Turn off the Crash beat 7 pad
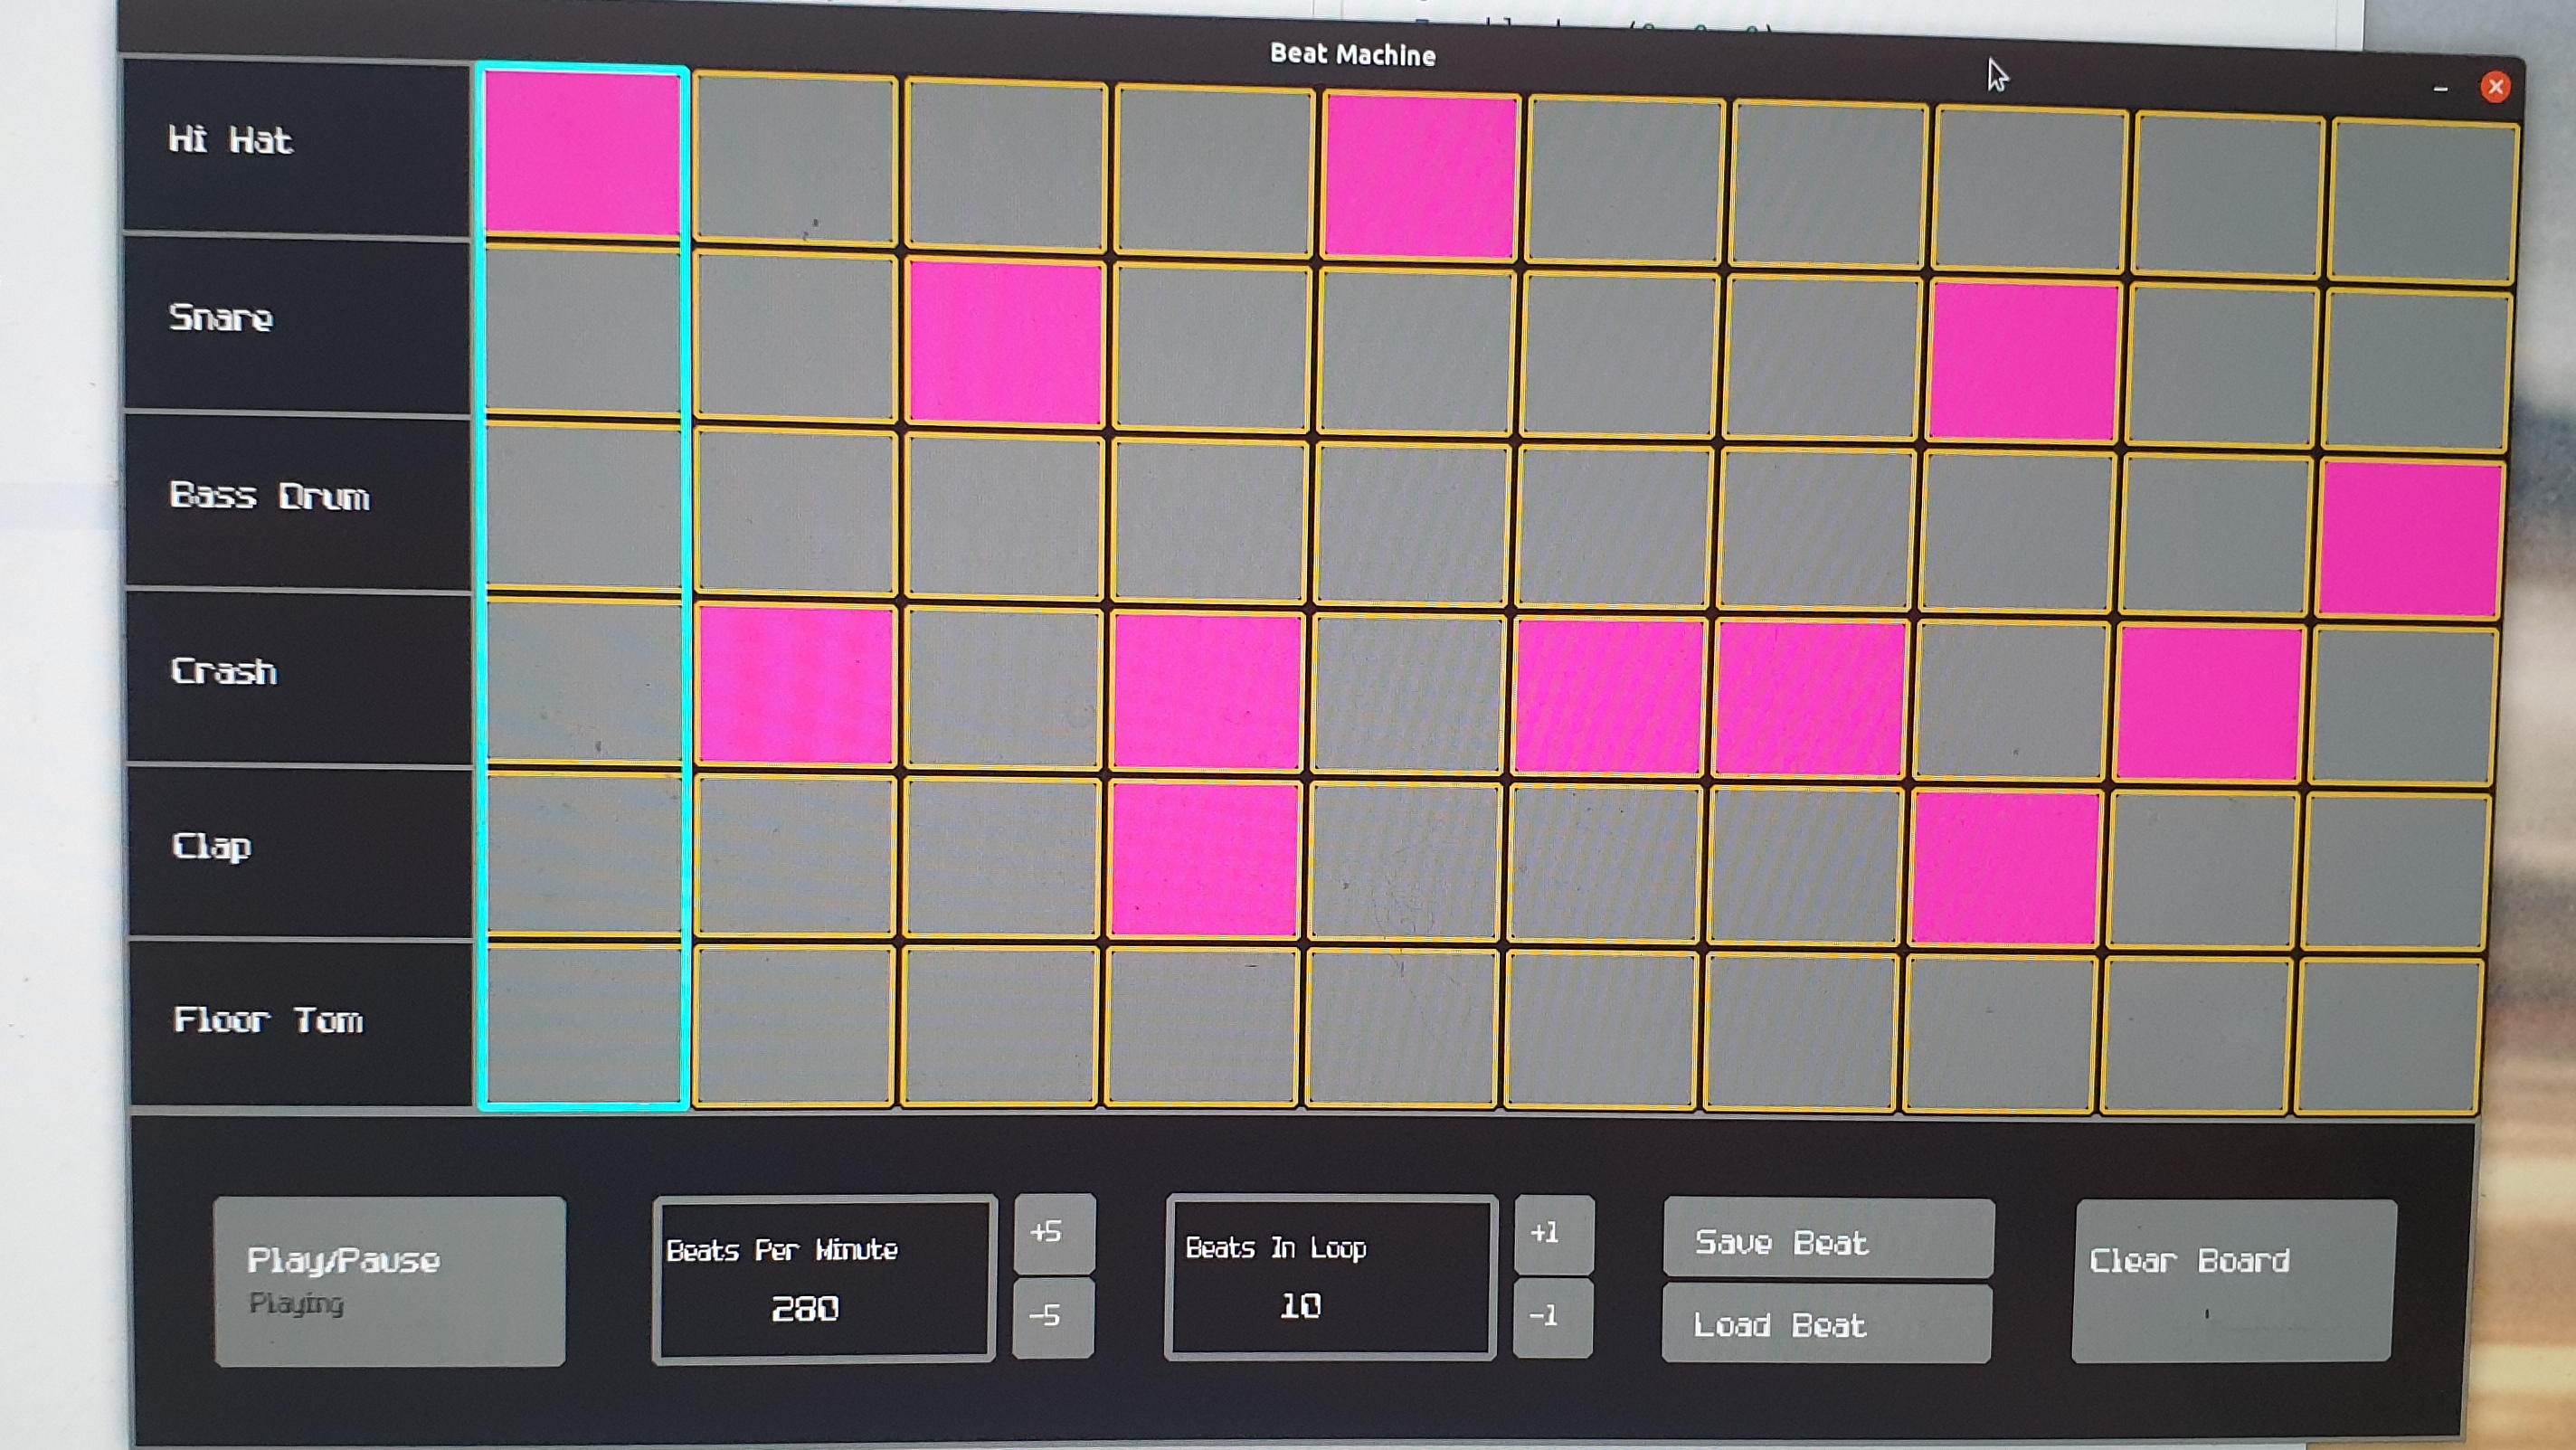Viewport: 2576px width, 1450px height. 1809,699
